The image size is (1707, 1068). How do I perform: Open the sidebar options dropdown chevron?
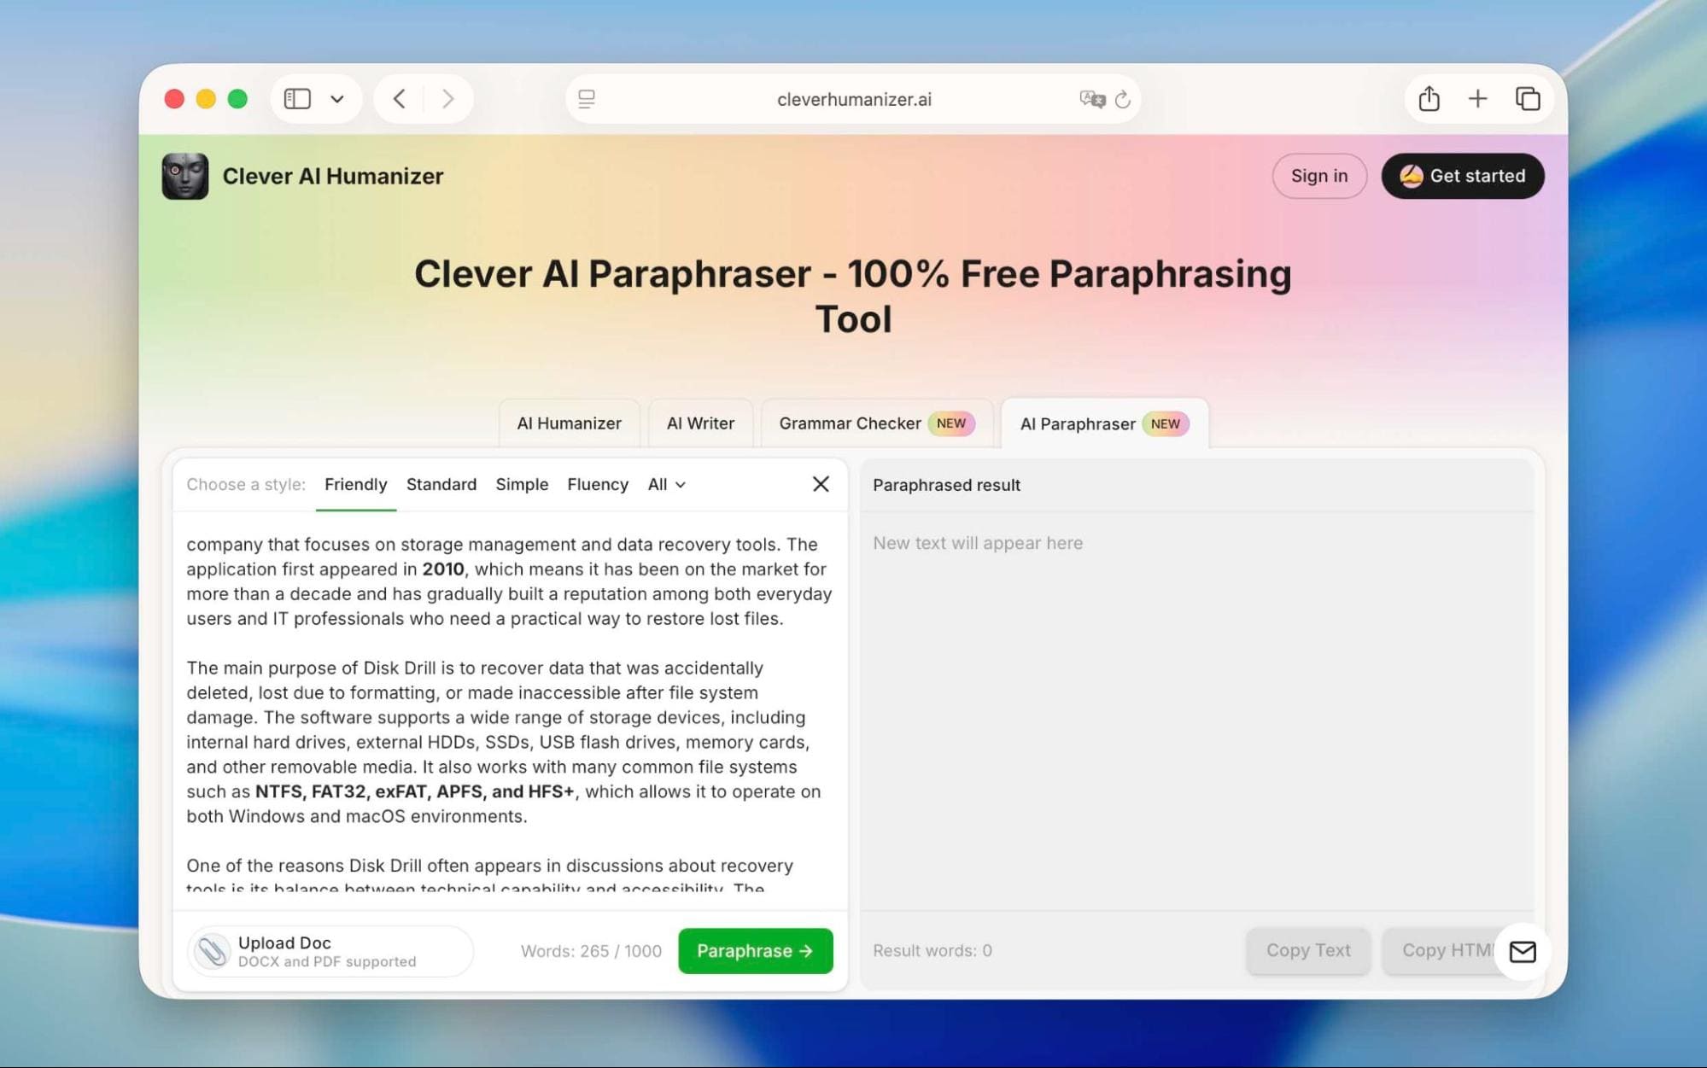pyautogui.click(x=337, y=99)
